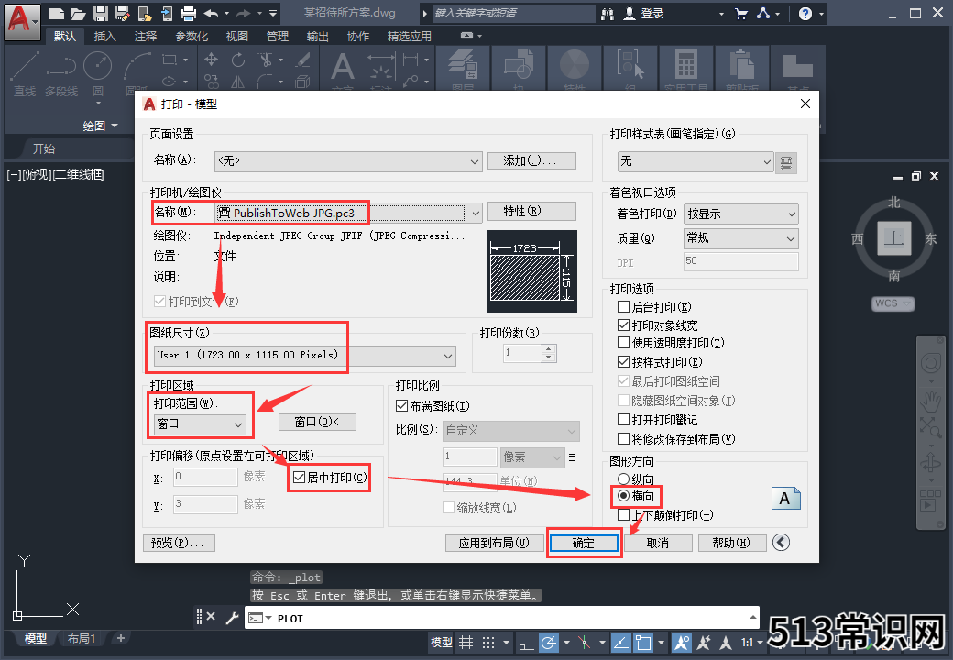The image size is (953, 660).
Task: Click the Save disk icon
Action: click(x=100, y=14)
